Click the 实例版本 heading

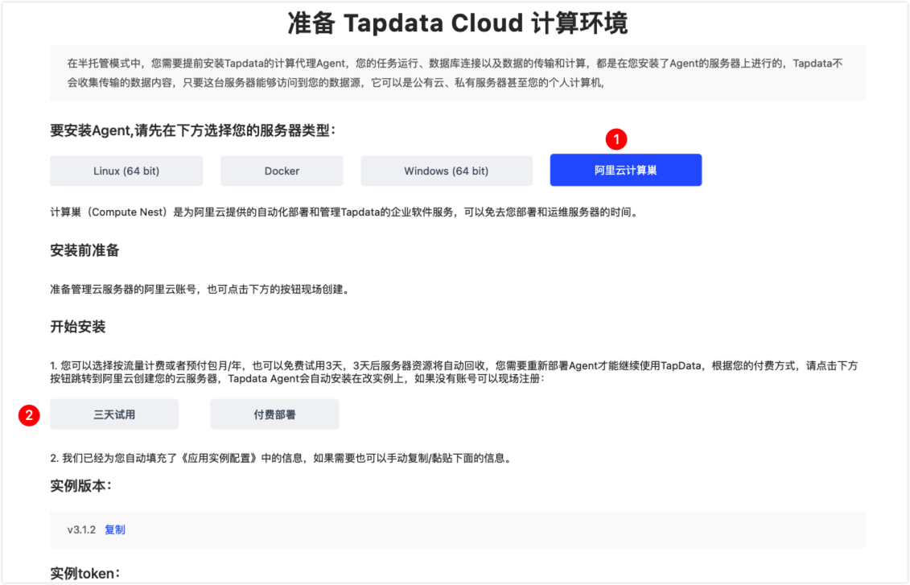pyautogui.click(x=80, y=486)
